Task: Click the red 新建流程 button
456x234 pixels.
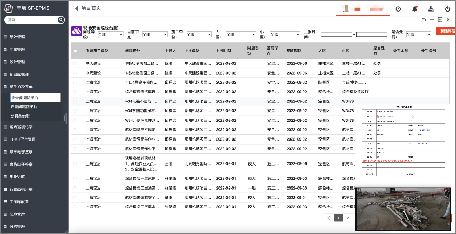Action: [446, 32]
